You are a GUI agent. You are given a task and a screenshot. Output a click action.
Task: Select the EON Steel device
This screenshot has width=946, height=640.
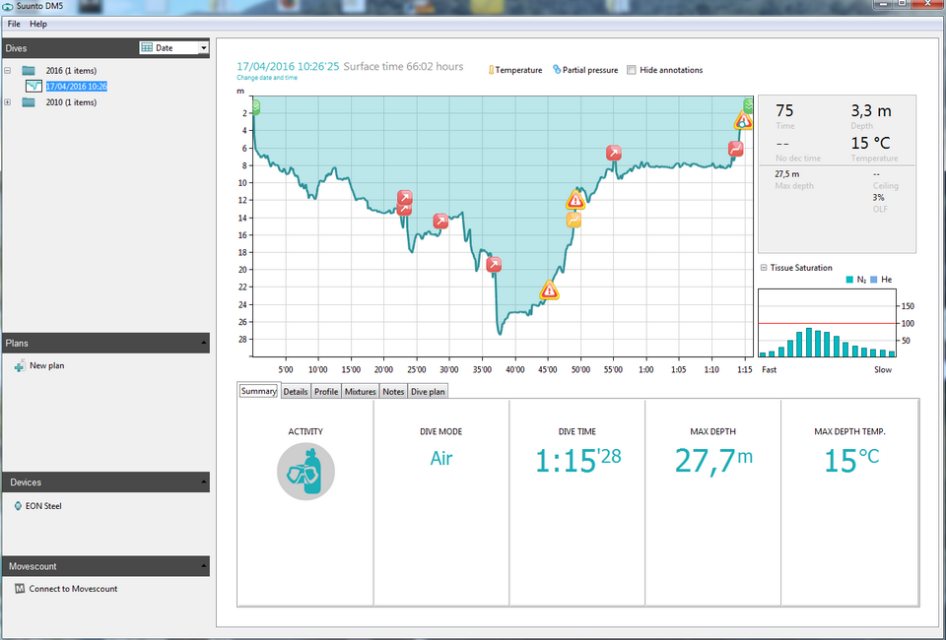pos(43,506)
